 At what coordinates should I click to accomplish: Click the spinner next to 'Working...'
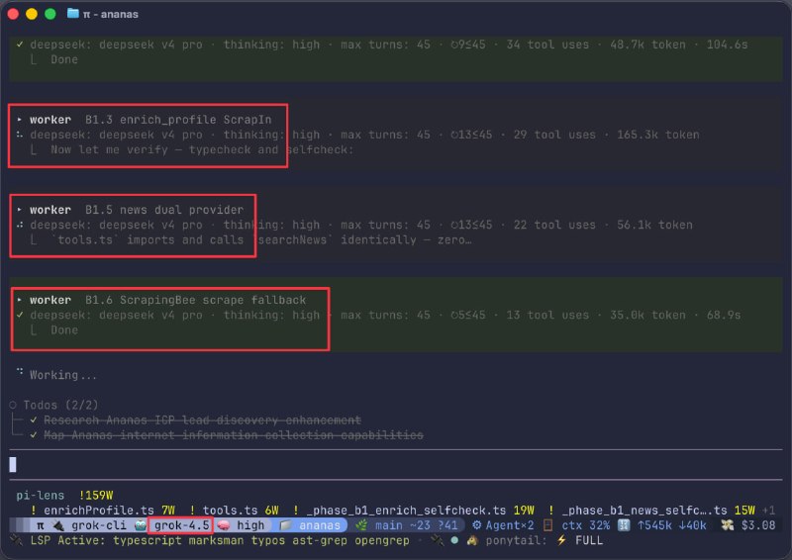point(20,372)
